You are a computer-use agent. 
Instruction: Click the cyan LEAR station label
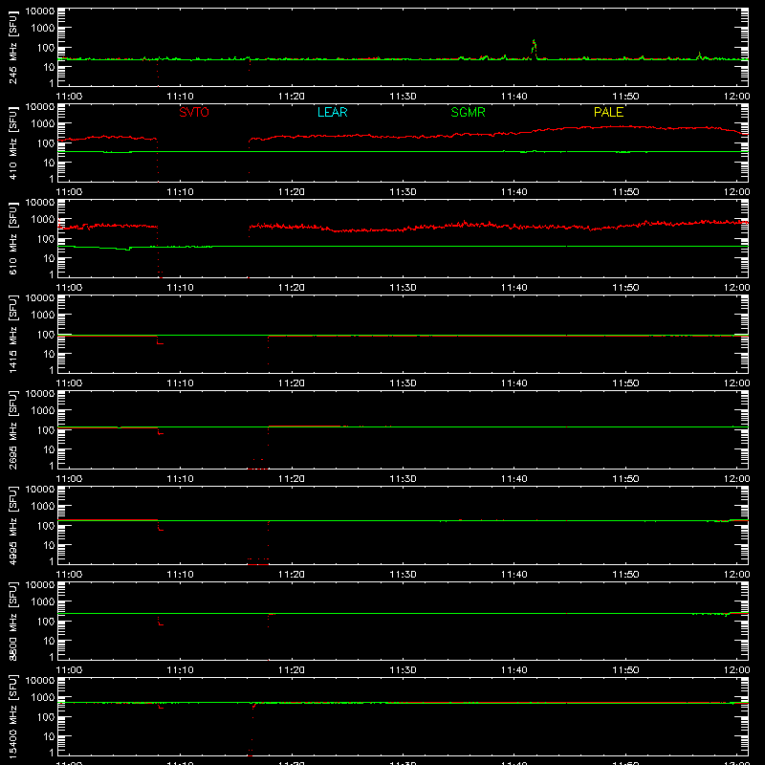332,112
